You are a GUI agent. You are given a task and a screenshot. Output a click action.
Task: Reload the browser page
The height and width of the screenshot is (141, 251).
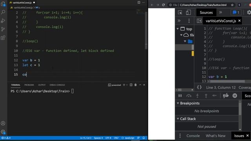tap(164, 5)
